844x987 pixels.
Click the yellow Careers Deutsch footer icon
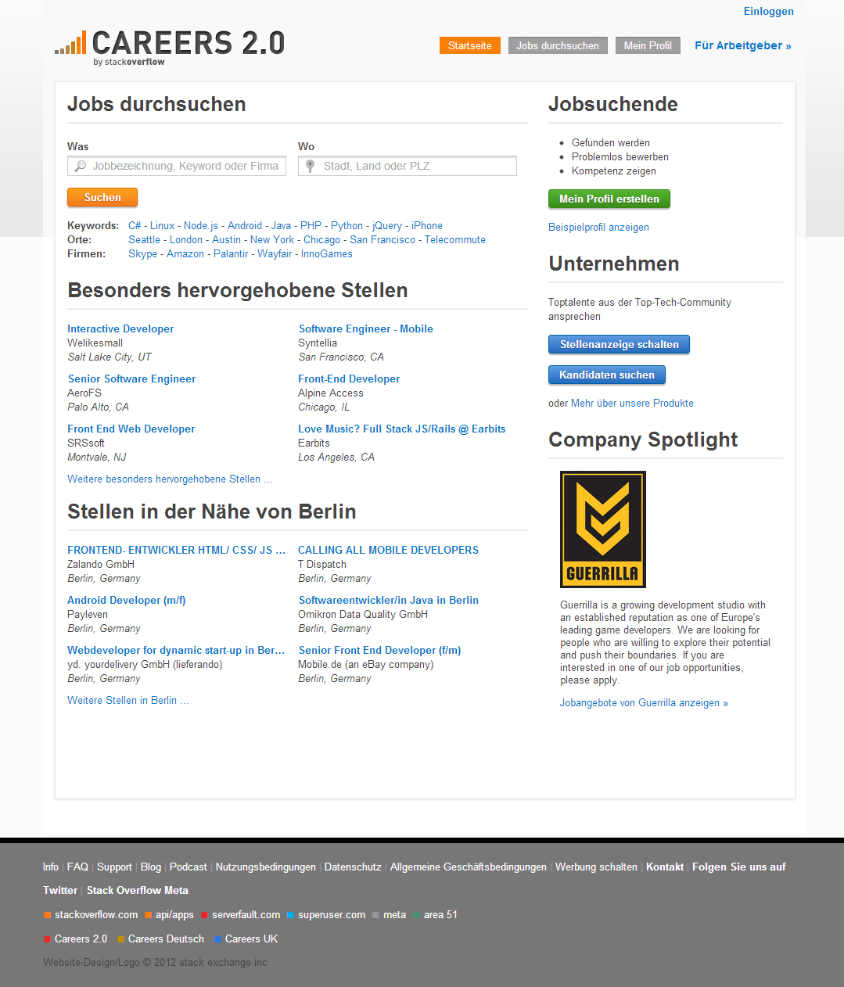coord(121,939)
